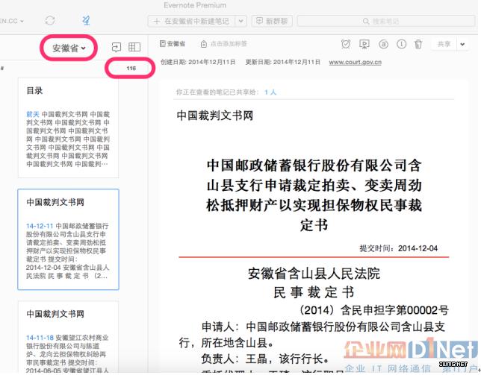Click the alarm clock reminder icon
Viewport: 481px width, 375px height.
[x=345, y=45]
